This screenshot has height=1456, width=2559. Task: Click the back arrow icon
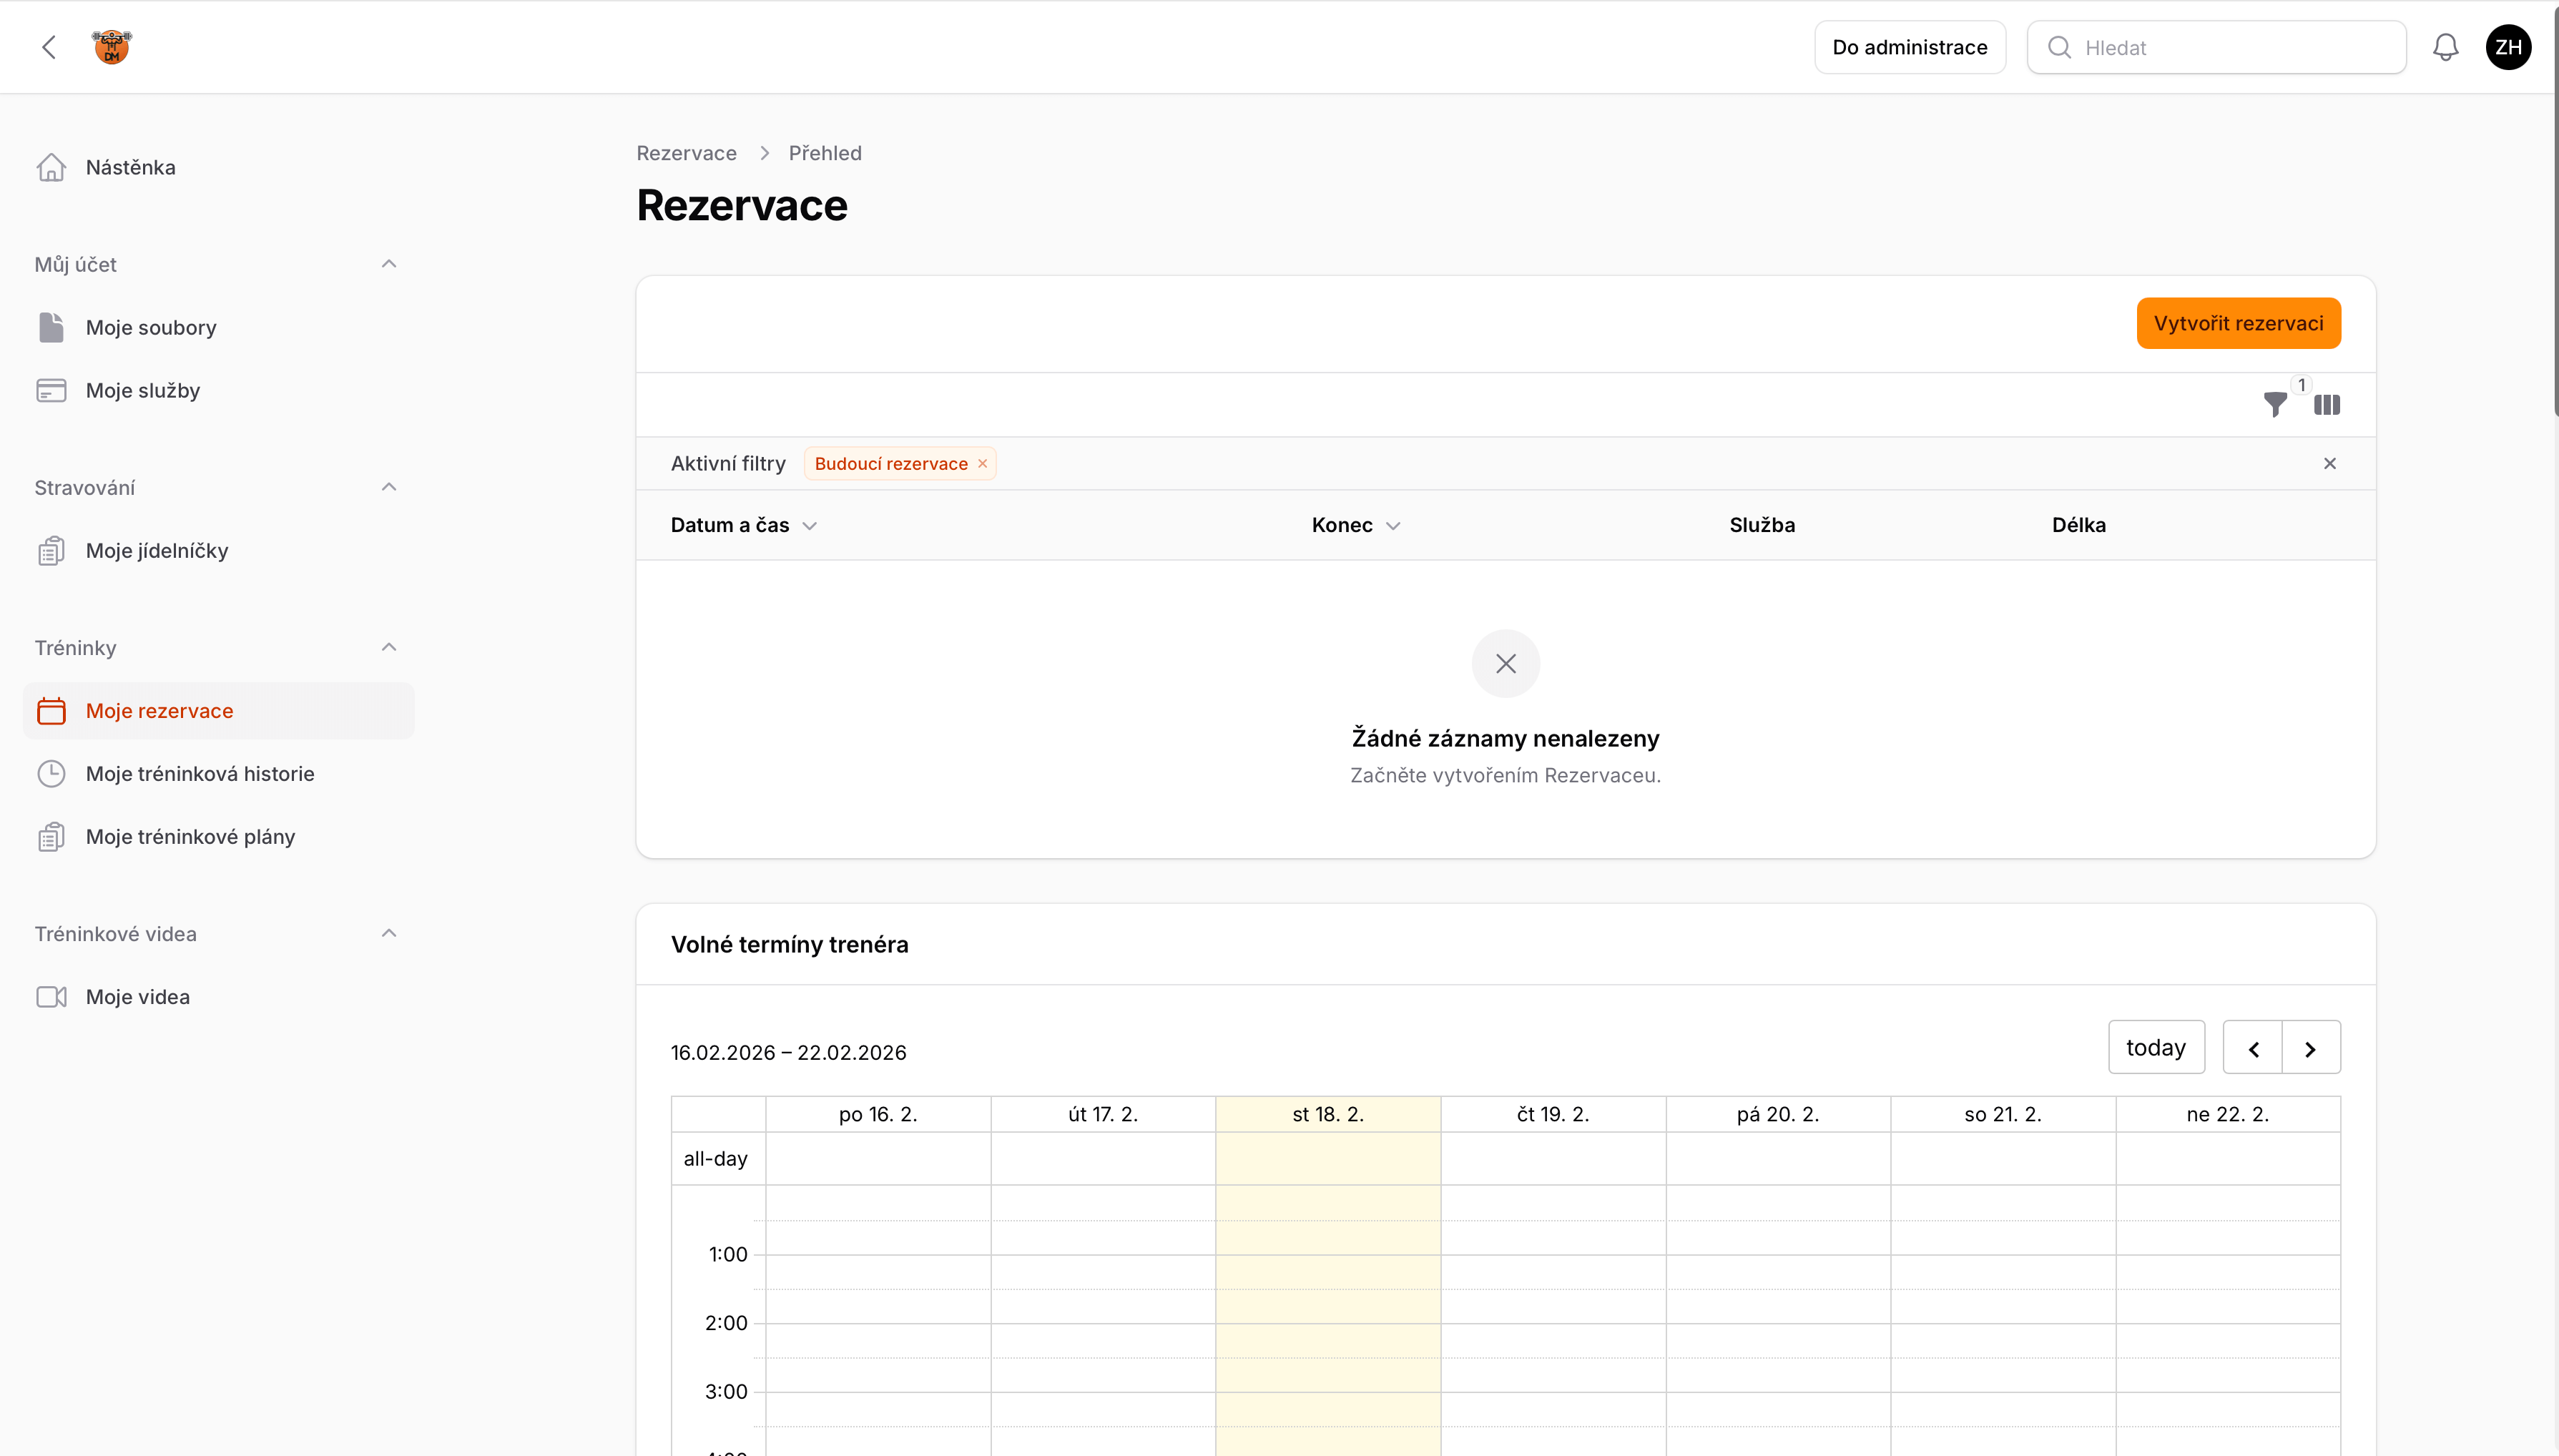pyautogui.click(x=49, y=47)
